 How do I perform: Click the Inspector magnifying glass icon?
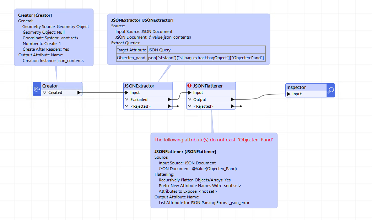(x=330, y=90)
